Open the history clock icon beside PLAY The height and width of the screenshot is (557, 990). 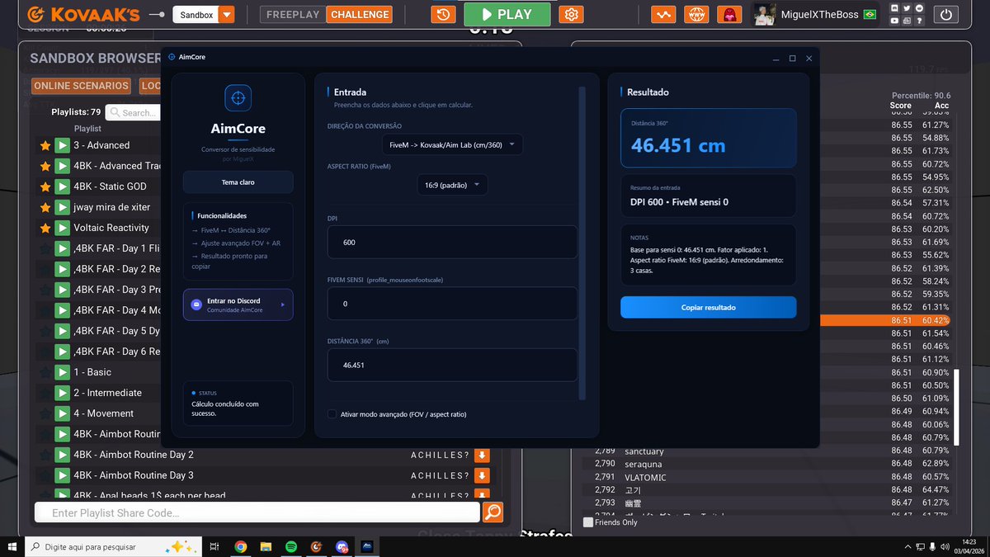tap(444, 14)
